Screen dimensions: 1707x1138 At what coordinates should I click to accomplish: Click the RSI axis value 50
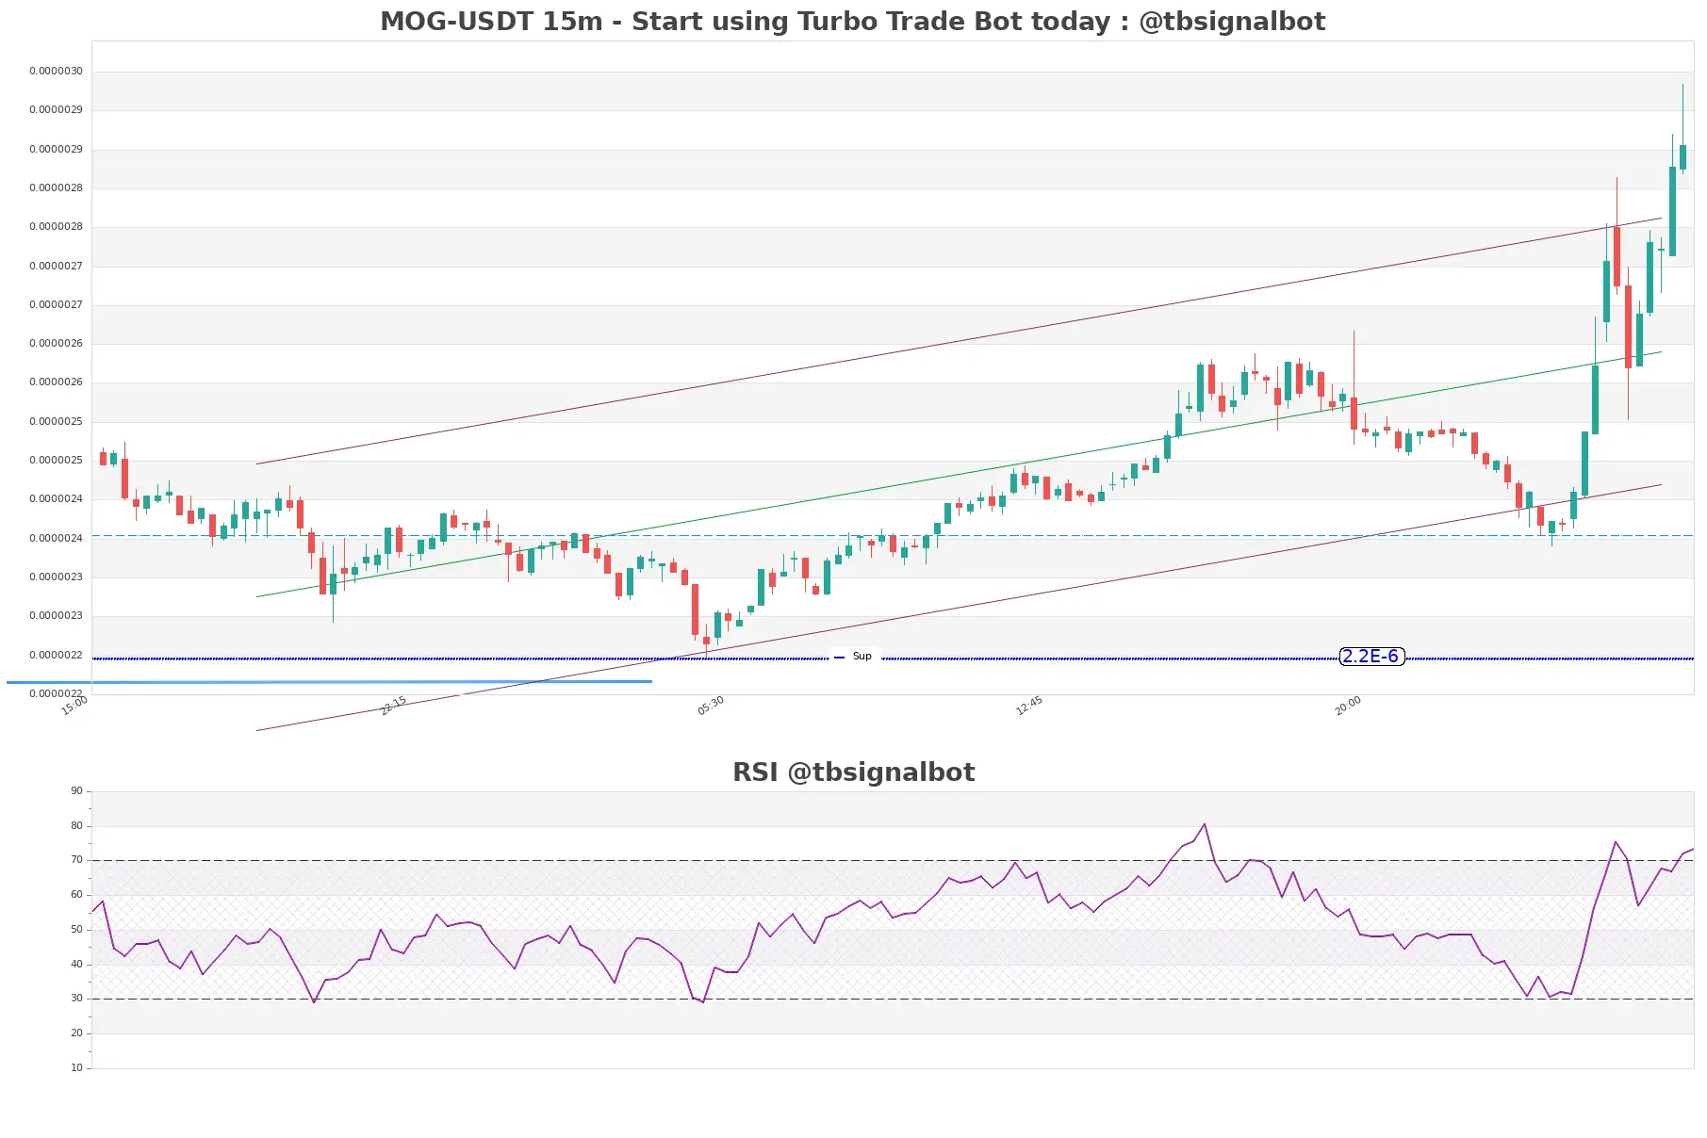coord(76,930)
